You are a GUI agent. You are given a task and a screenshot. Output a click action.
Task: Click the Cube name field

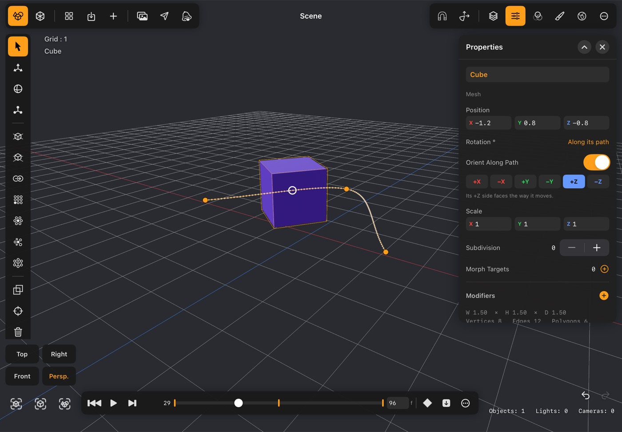(537, 75)
